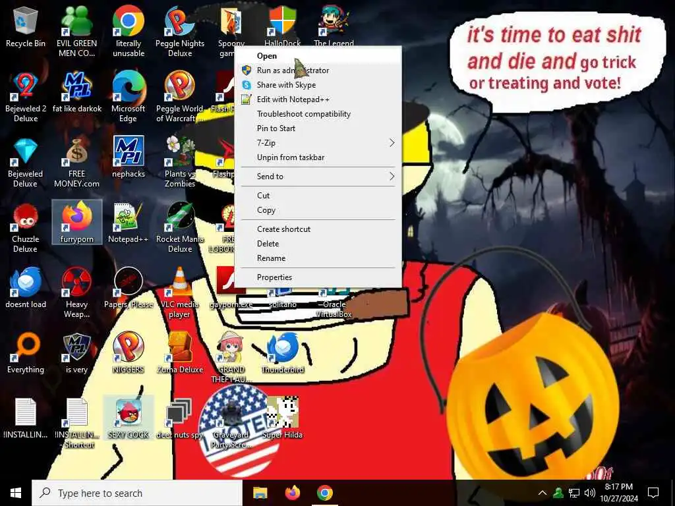Open the clock showing 8:17 PM
The image size is (675, 506).
618,493
